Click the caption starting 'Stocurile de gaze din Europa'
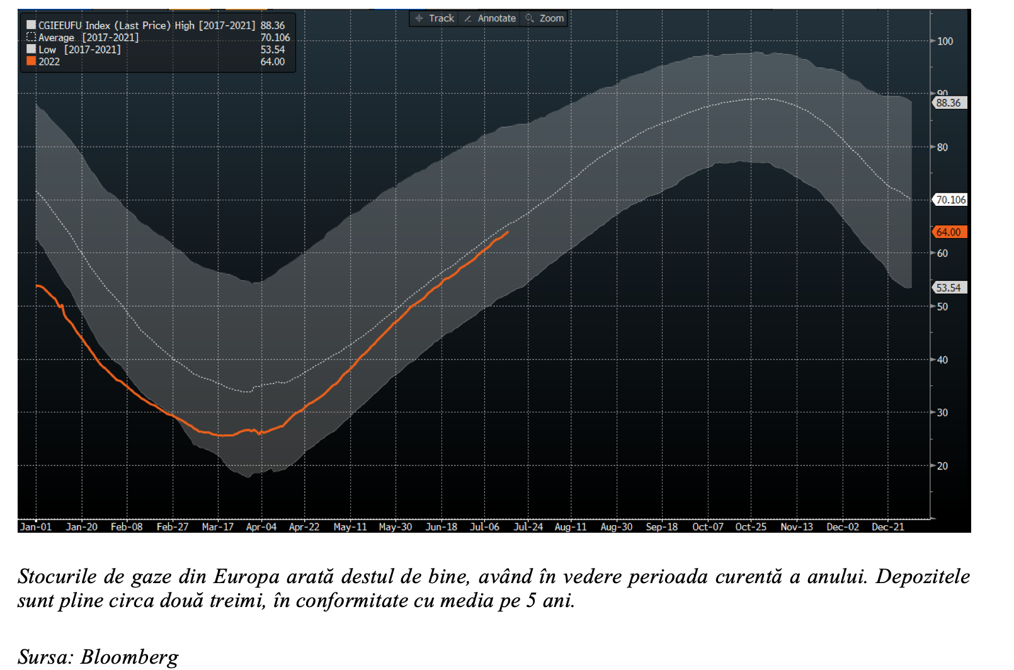 (x=494, y=588)
